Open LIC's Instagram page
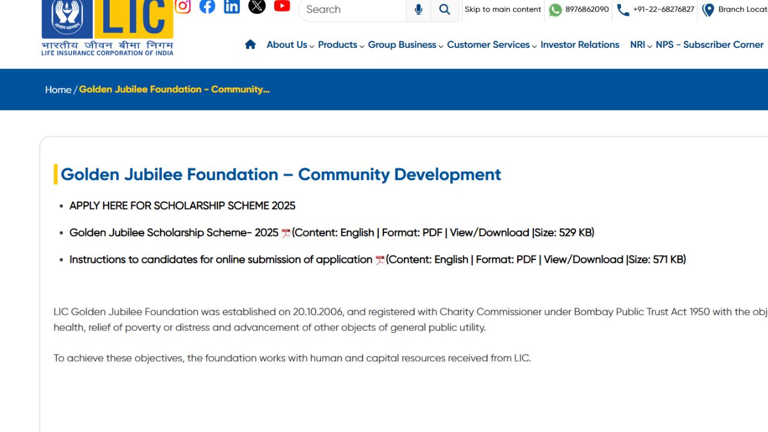 pos(182,6)
